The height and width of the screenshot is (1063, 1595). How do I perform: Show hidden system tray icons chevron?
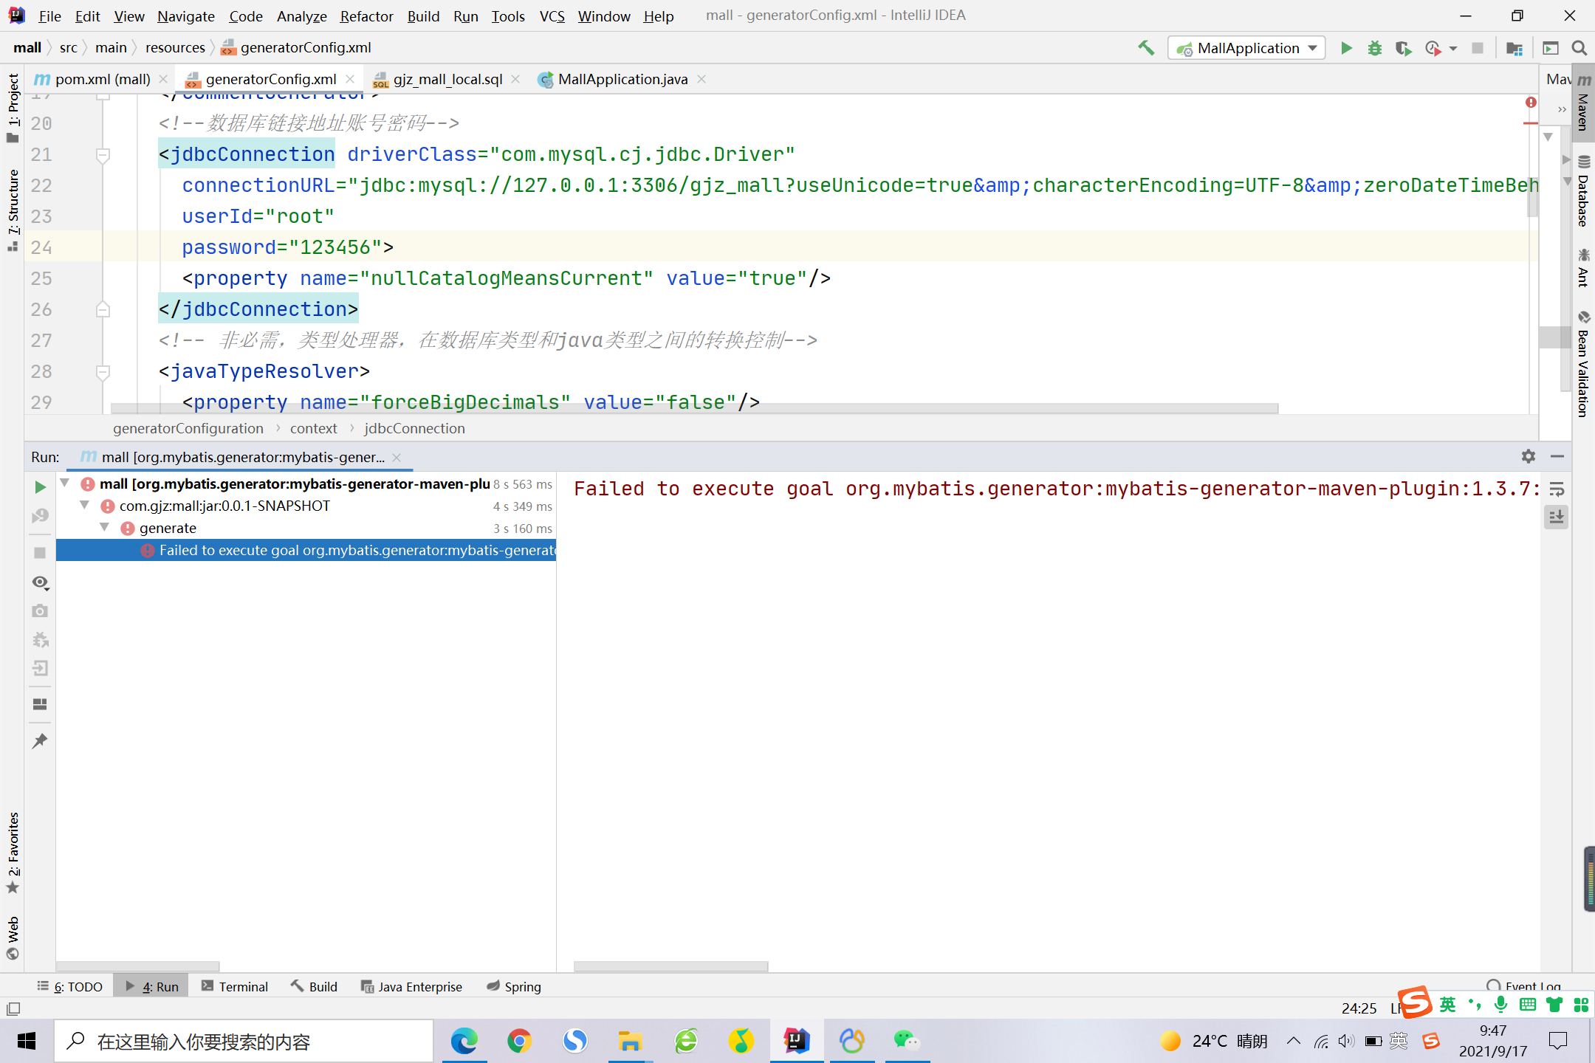(1293, 1042)
